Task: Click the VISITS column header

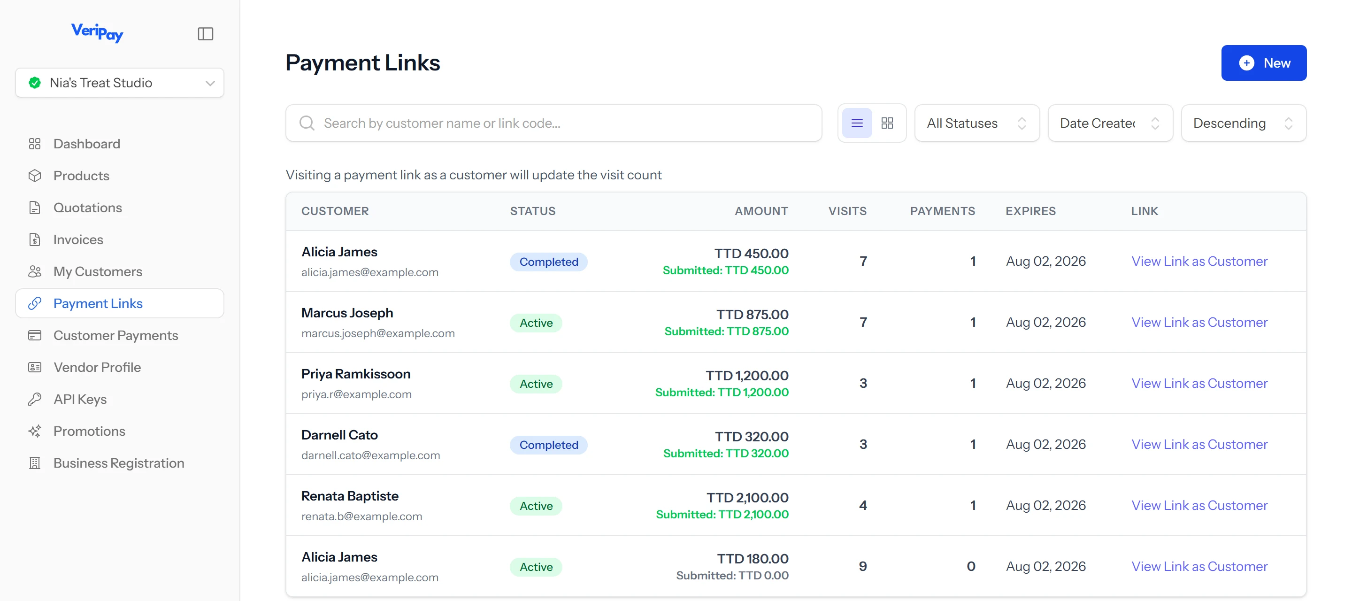Action: (847, 211)
